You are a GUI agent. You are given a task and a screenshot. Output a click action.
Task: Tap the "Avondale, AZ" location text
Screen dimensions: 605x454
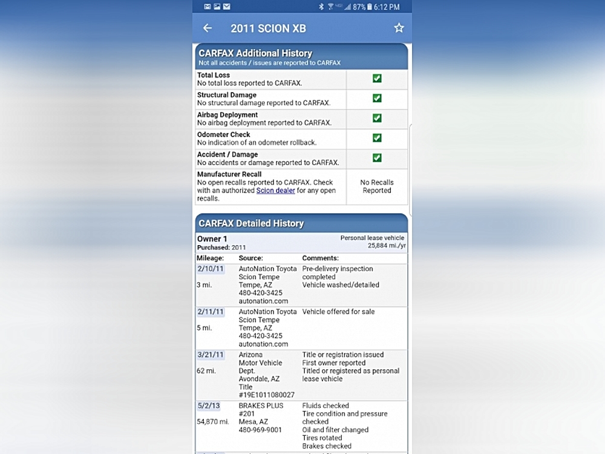point(259,379)
